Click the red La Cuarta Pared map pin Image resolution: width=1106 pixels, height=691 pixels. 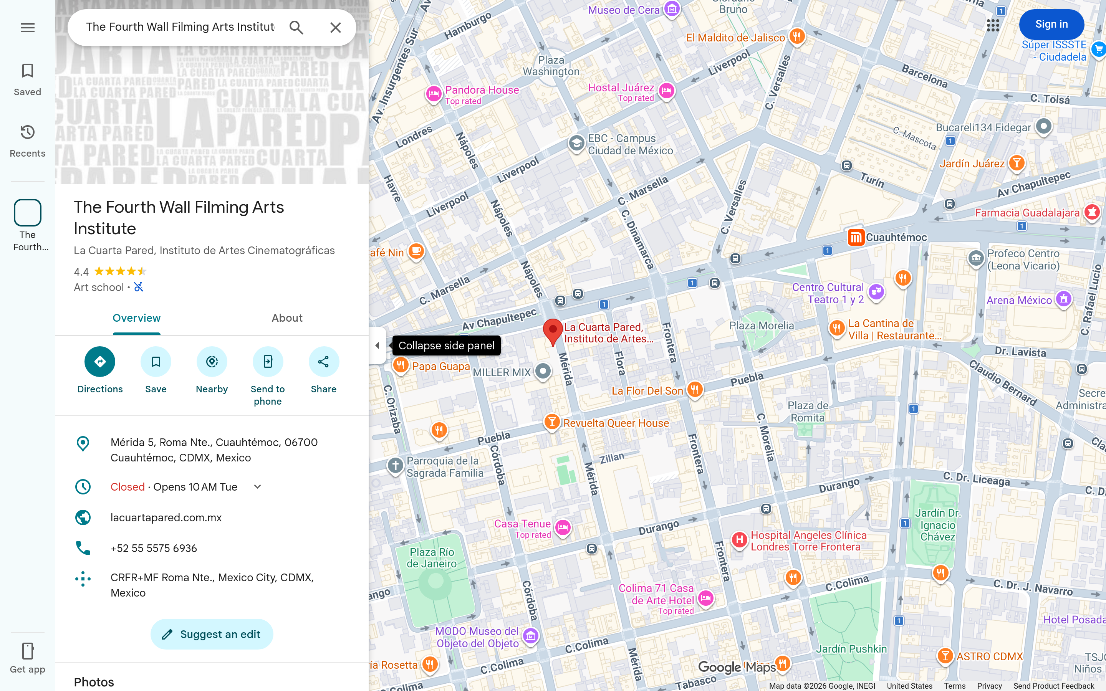[553, 332]
